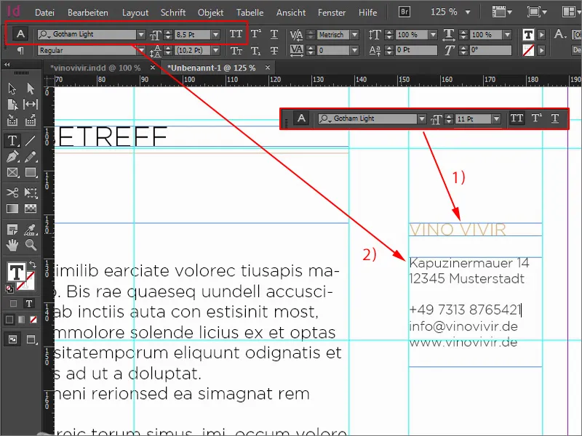Image resolution: width=582 pixels, height=436 pixels.
Task: Toggle Subscript formatting
Action: pyautogui.click(x=255, y=50)
